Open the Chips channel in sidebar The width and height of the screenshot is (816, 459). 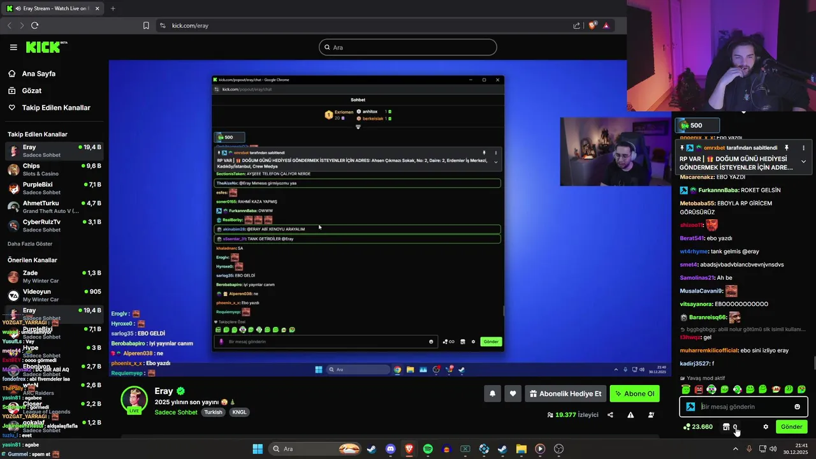(x=54, y=170)
